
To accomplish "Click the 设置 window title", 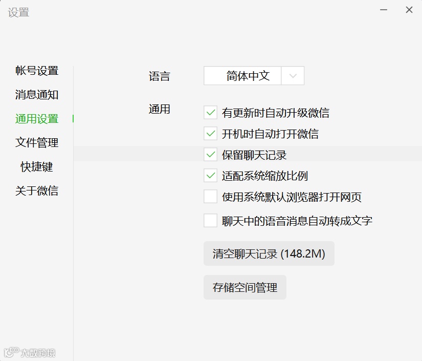I will click(18, 12).
